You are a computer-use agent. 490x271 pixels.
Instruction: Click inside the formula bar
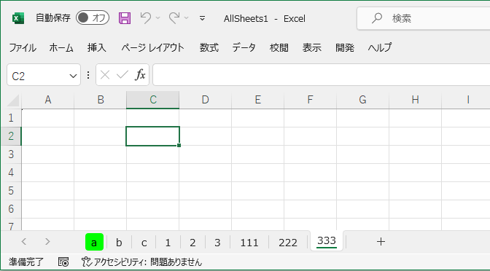(322, 74)
